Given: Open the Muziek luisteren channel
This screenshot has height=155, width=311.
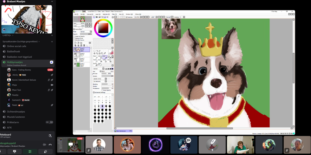Looking at the screenshot, I should click(x=16, y=117).
